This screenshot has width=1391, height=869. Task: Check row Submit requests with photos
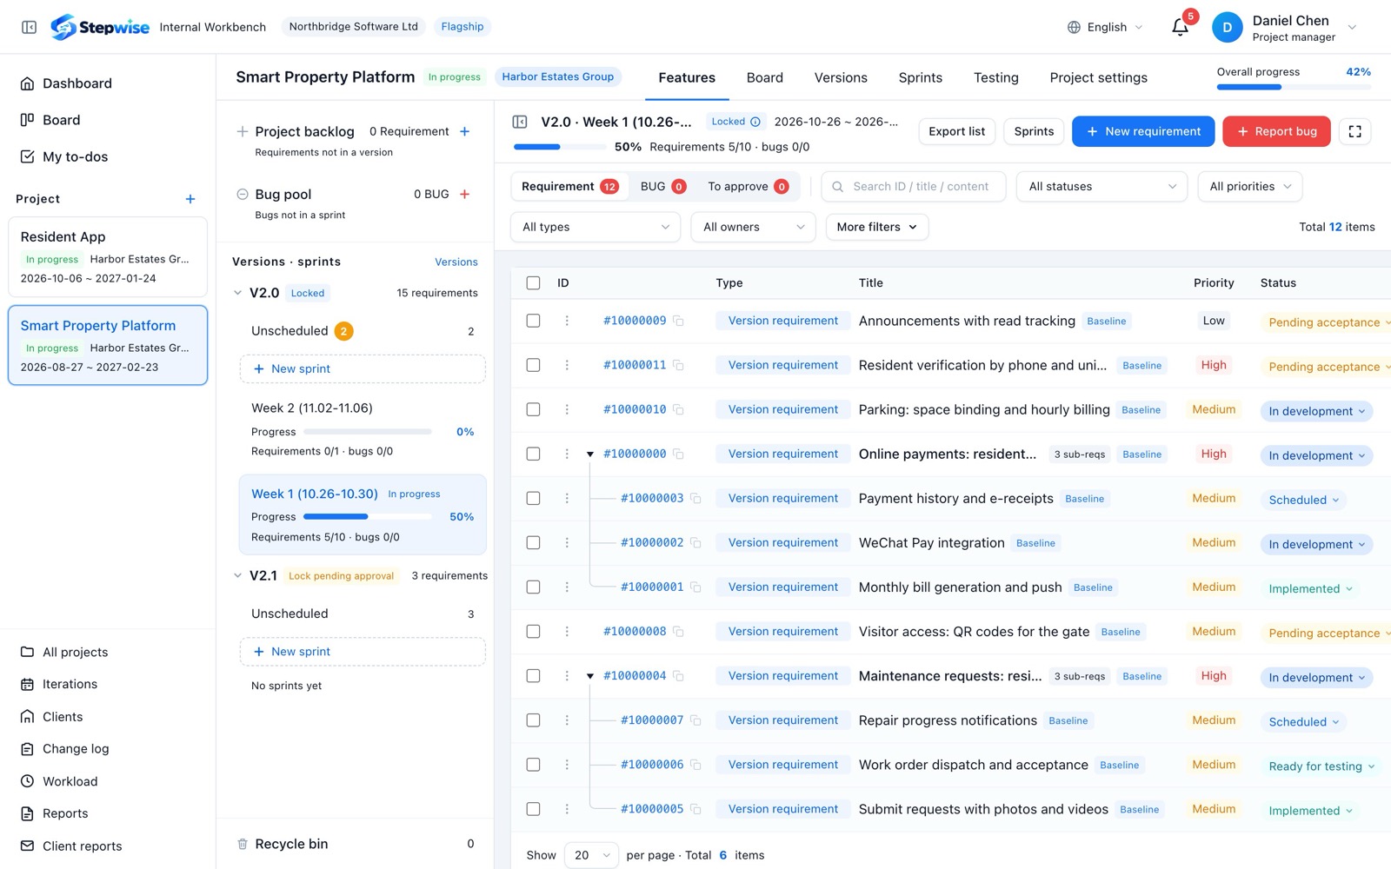pos(533,809)
